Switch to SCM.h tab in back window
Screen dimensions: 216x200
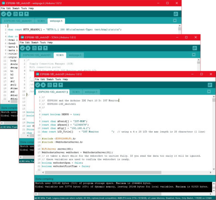[x=41, y=21]
